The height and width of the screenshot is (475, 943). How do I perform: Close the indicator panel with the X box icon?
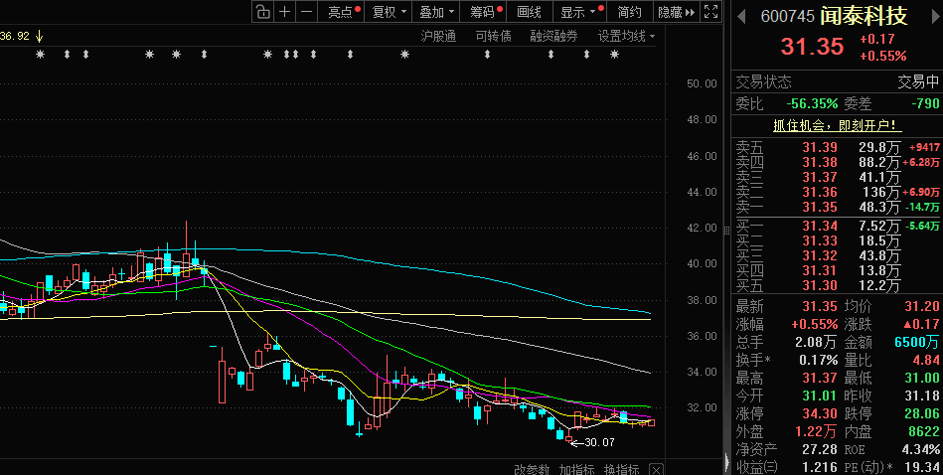tap(657, 470)
